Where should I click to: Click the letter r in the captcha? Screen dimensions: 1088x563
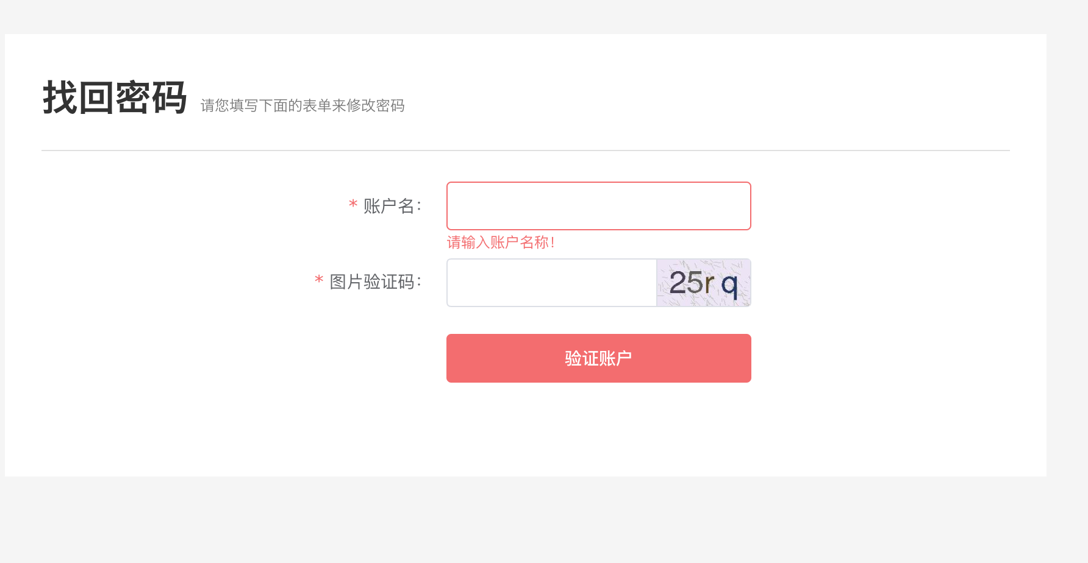pyautogui.click(x=710, y=283)
